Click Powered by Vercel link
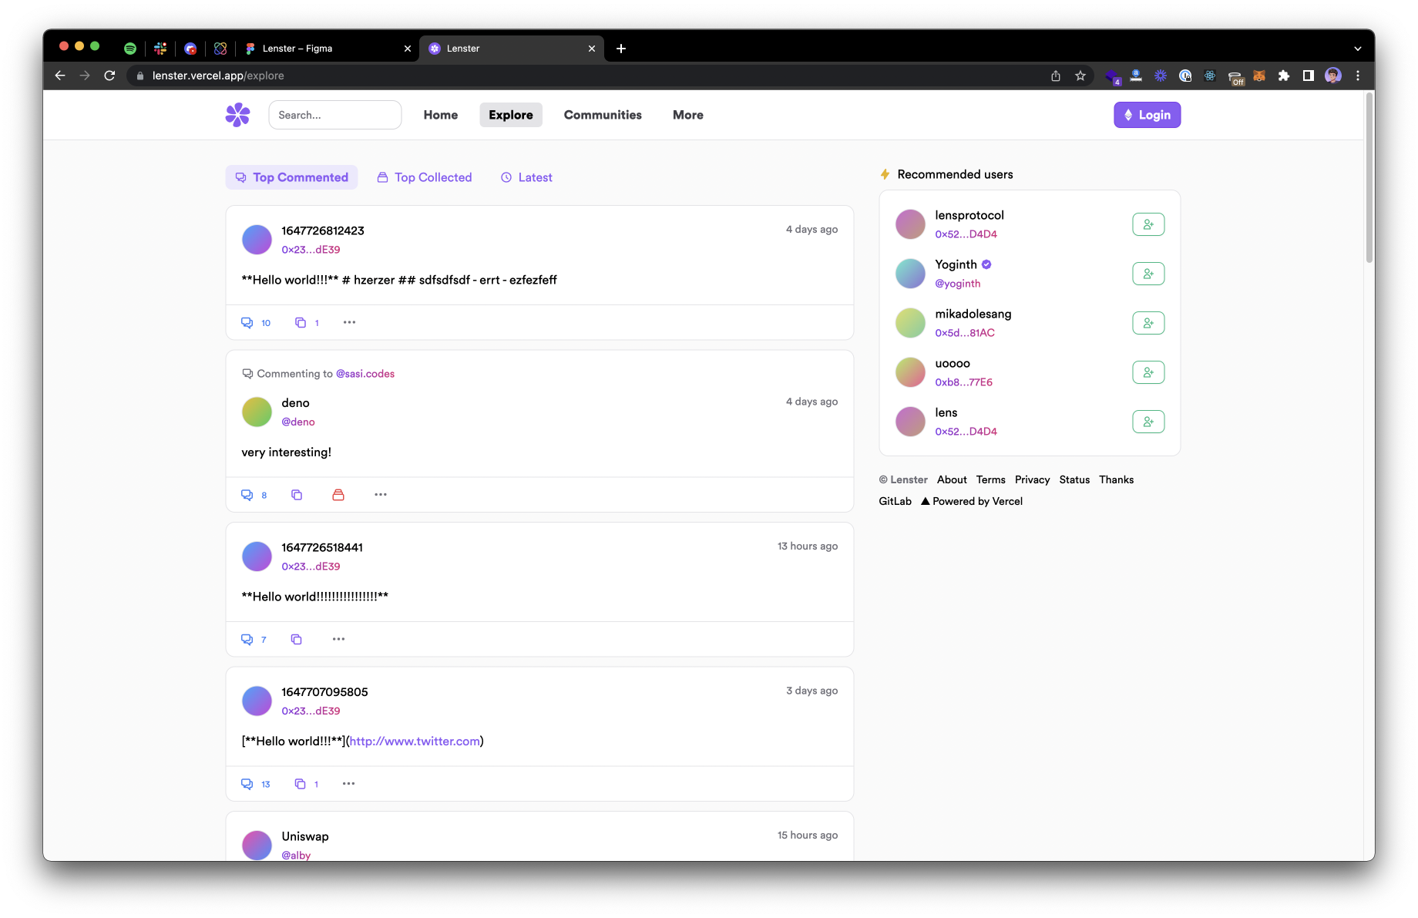 [x=972, y=501]
